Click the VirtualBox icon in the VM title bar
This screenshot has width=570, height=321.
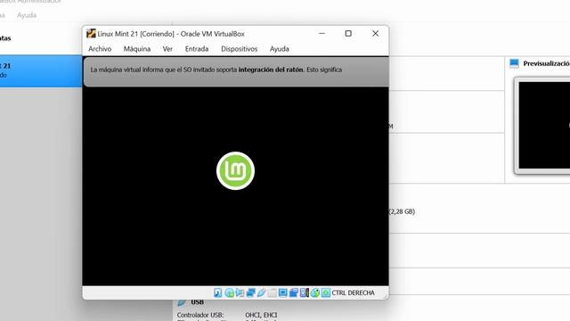pos(91,34)
